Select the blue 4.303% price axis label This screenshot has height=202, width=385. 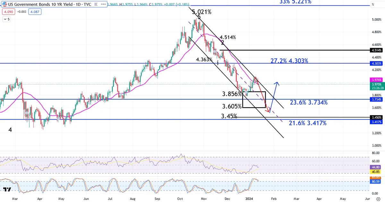[x=376, y=63]
